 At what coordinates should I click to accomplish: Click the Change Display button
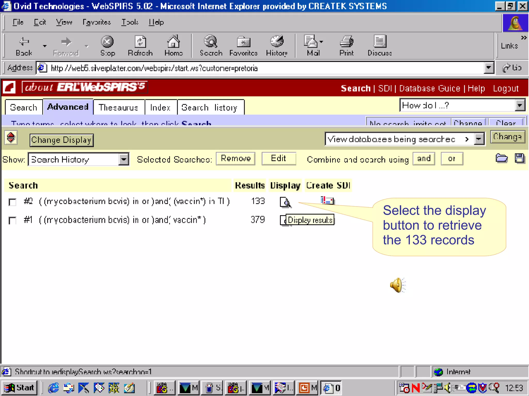pos(61,140)
